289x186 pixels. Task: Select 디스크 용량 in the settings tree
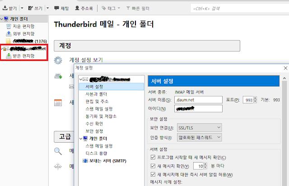click(x=96, y=153)
